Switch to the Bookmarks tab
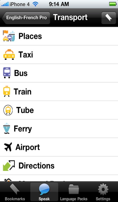This screenshot has height=202, width=118. click(15, 192)
